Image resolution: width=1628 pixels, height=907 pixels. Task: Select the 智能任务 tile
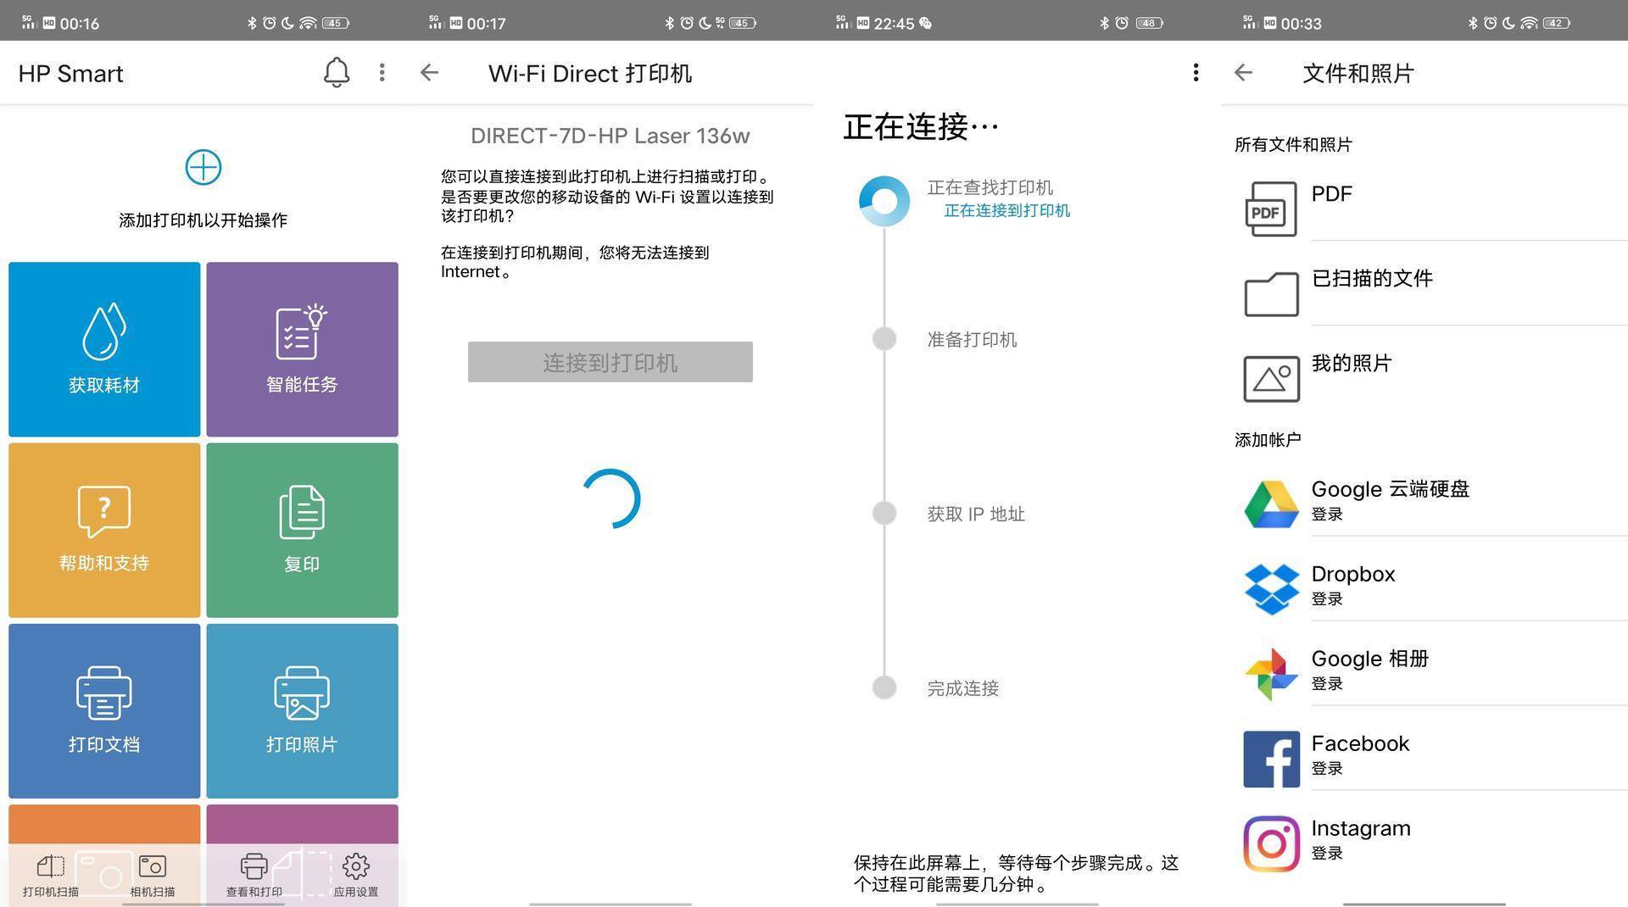pyautogui.click(x=301, y=348)
